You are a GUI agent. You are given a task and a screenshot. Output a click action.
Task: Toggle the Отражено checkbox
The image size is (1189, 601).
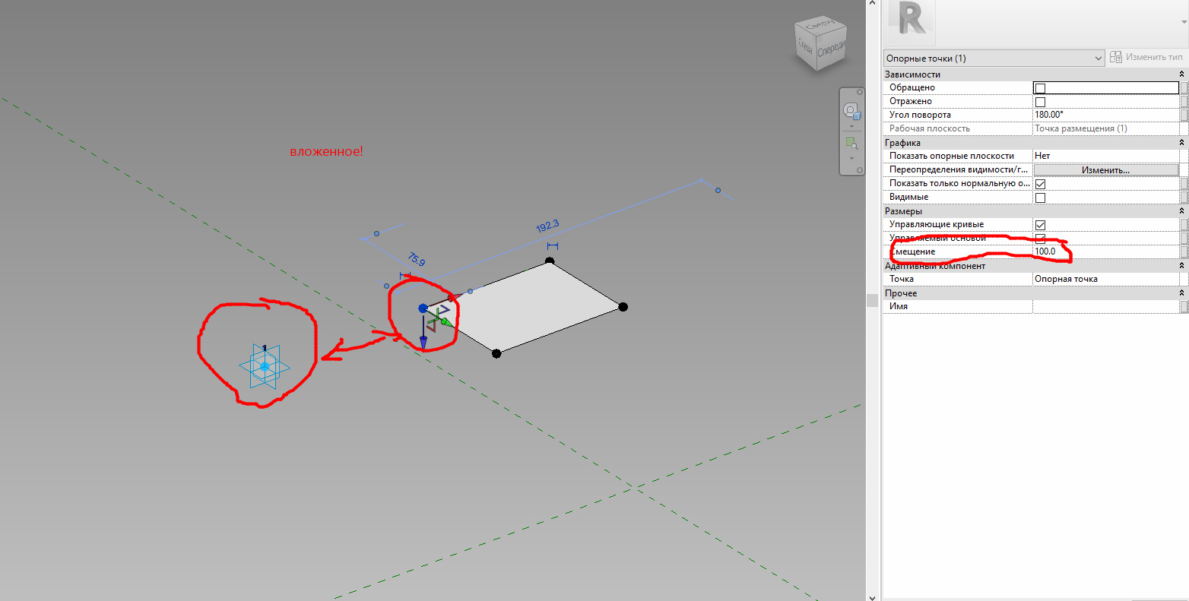pos(1040,102)
